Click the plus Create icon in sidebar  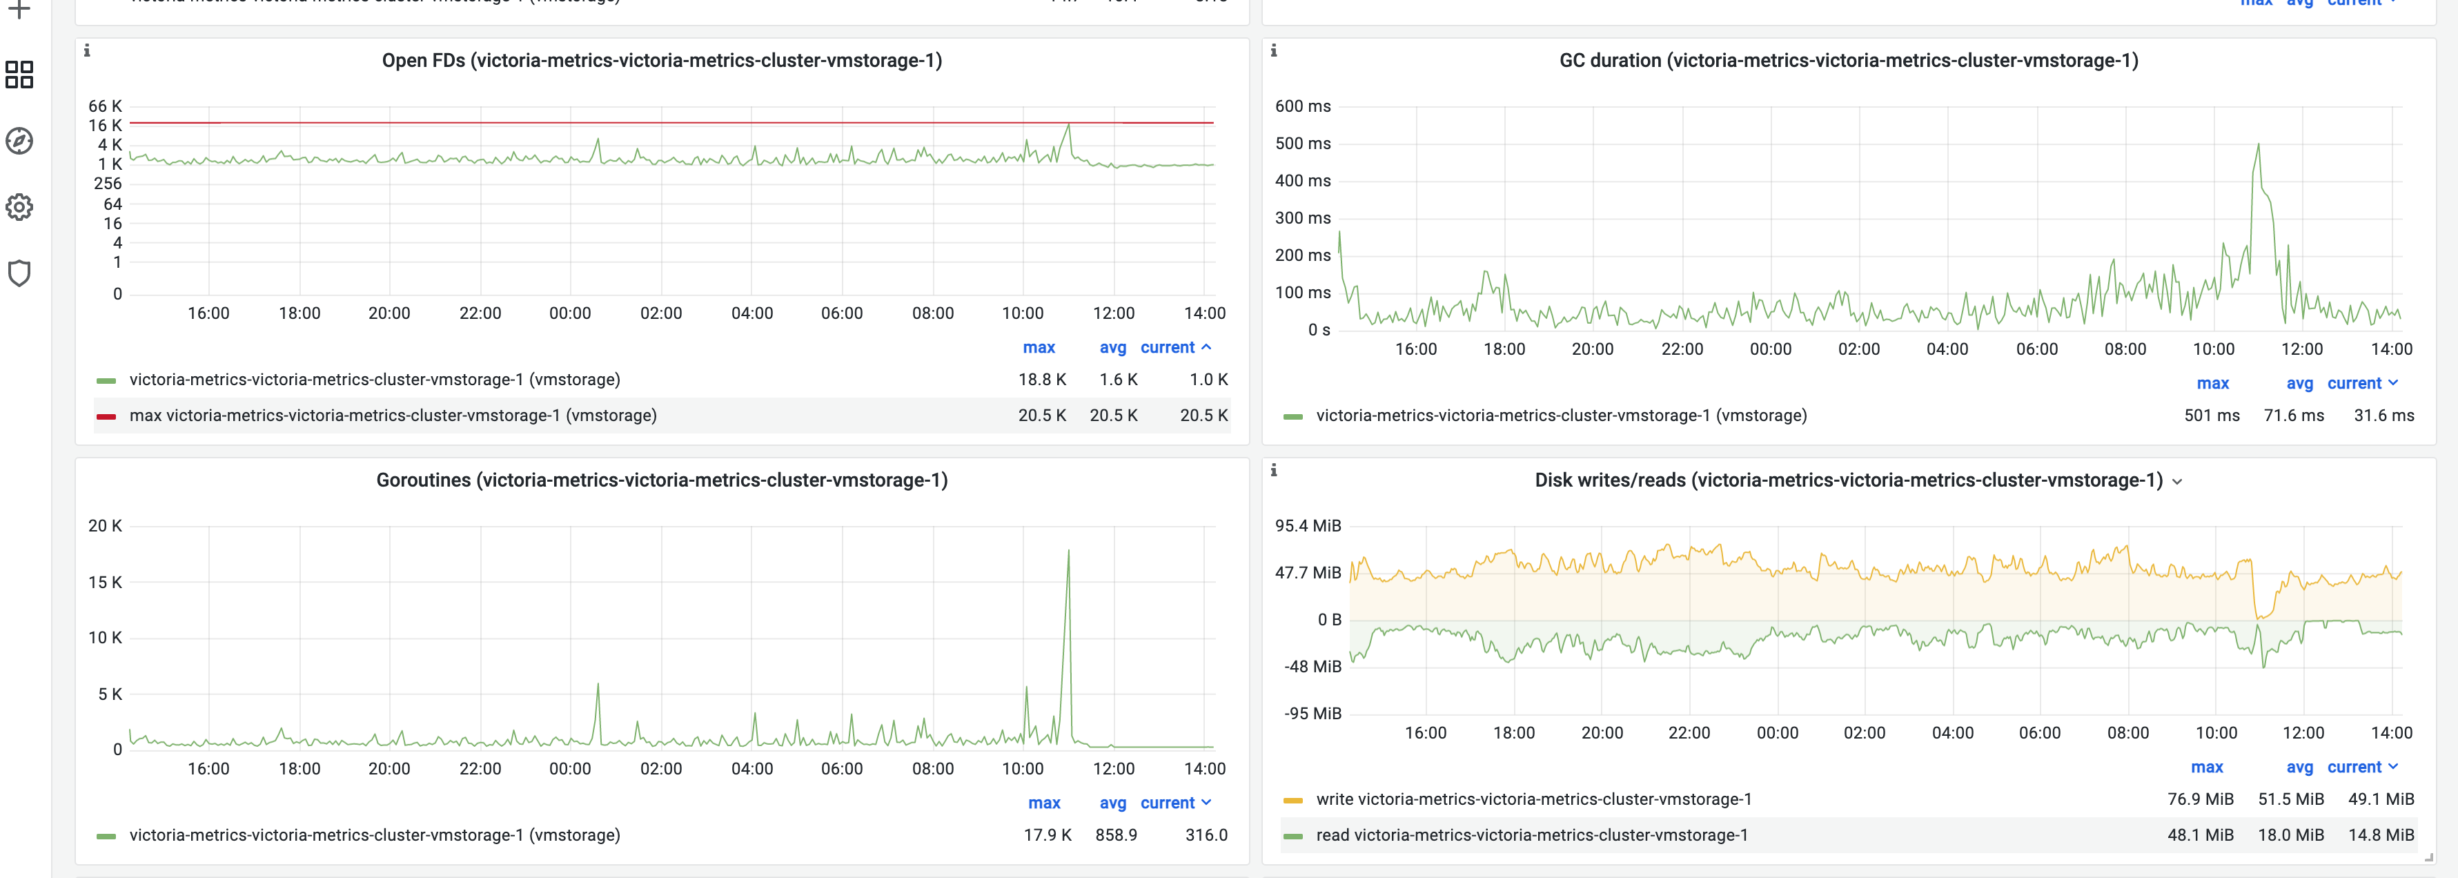(x=19, y=10)
